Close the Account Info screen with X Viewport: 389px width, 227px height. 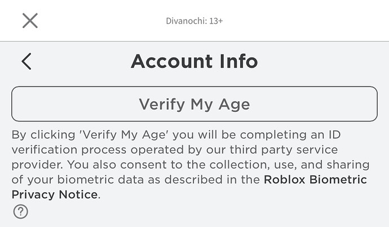click(30, 21)
